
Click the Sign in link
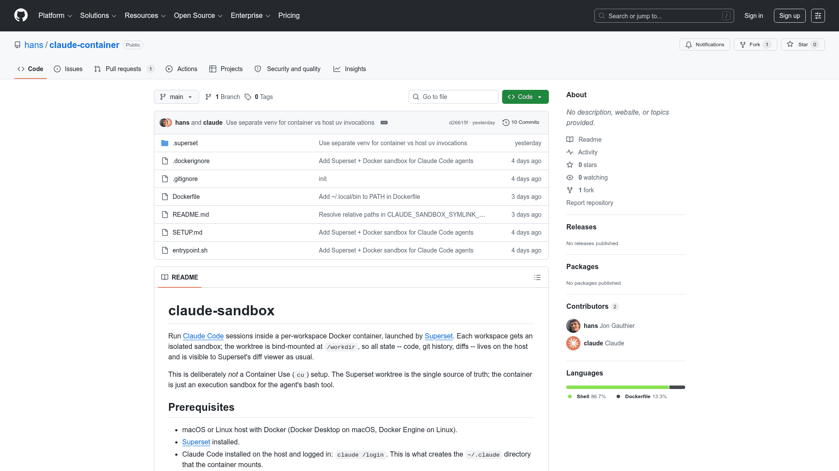coord(754,16)
